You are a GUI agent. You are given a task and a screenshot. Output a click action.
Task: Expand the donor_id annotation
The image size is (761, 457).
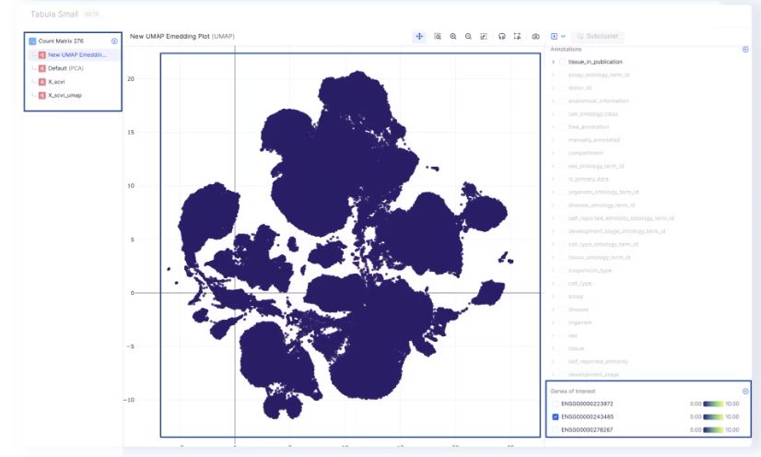(553, 88)
